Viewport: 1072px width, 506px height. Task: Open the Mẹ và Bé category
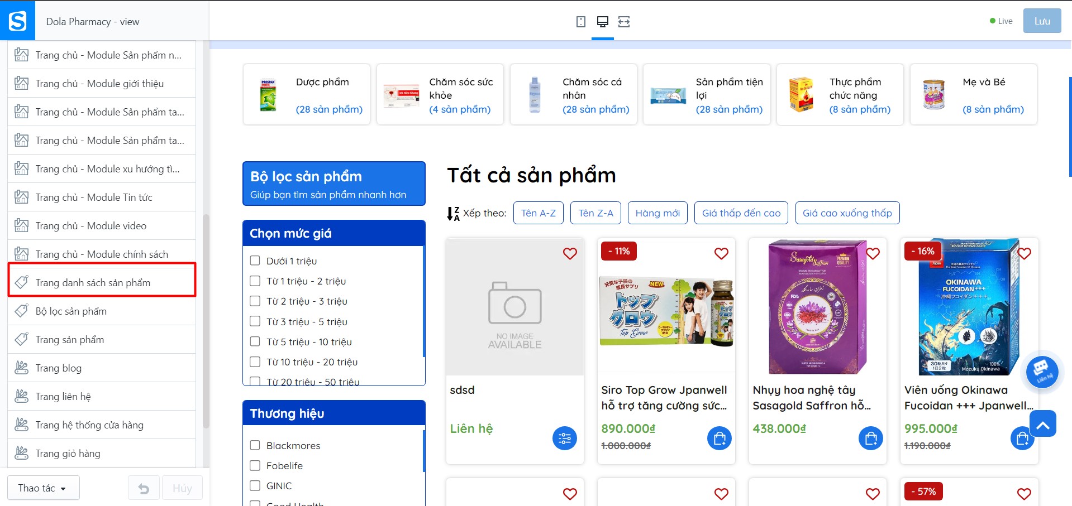[974, 94]
